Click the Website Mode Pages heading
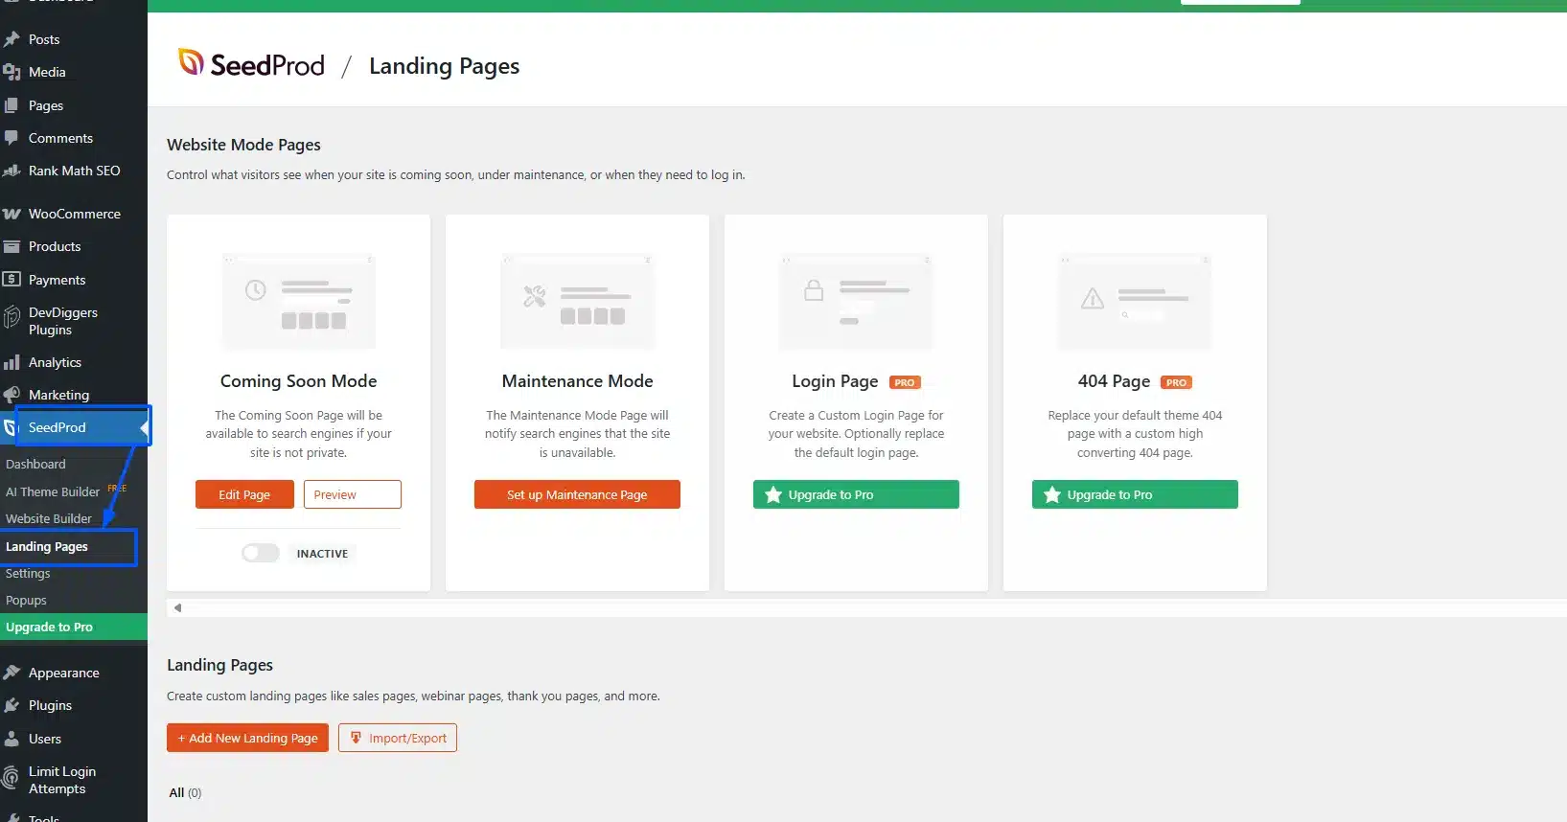Image resolution: width=1567 pixels, height=822 pixels. tap(243, 145)
